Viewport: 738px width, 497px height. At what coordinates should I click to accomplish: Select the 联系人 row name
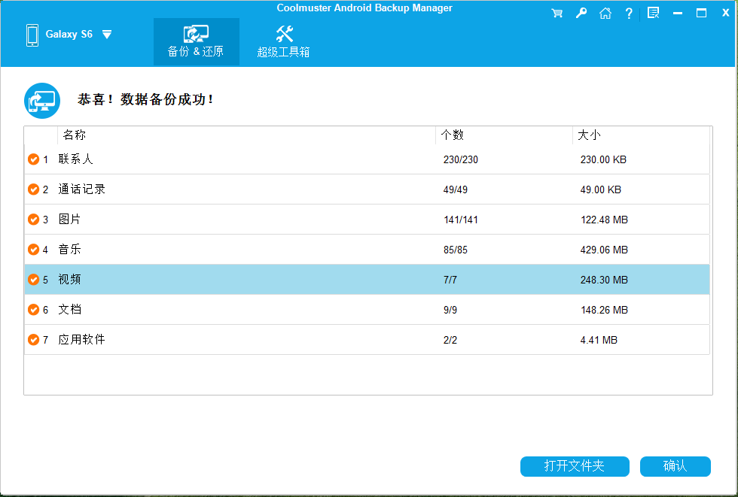pos(76,159)
